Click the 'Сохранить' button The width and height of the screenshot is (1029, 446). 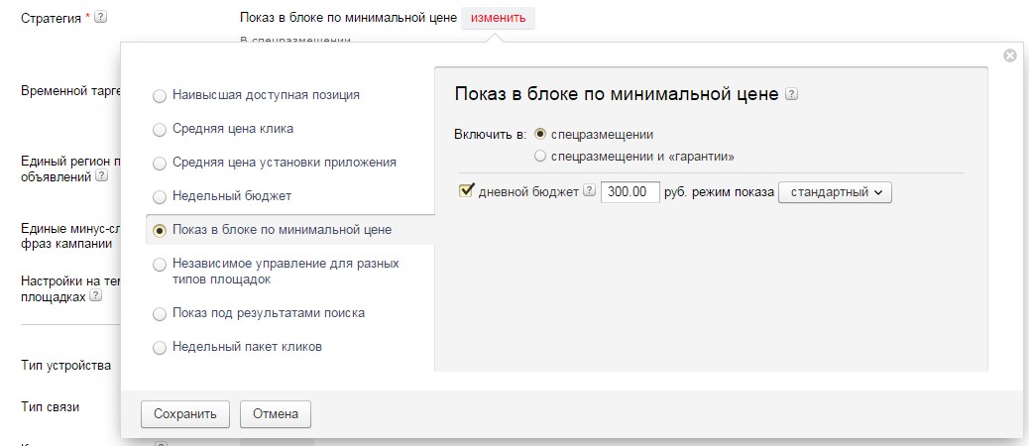(x=185, y=414)
